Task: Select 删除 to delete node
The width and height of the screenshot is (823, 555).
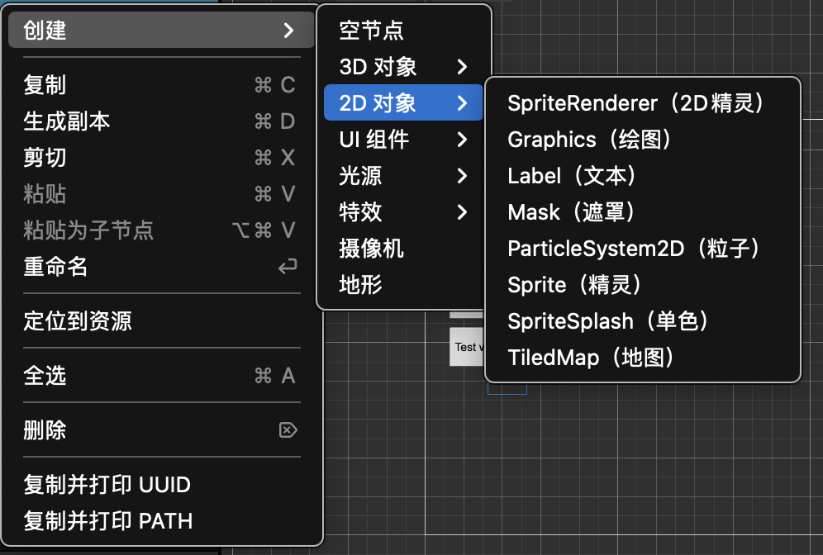Action: click(x=161, y=430)
